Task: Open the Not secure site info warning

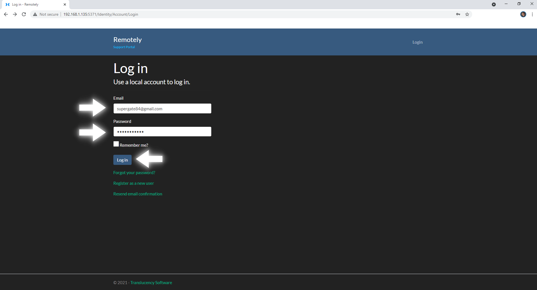Action: [46, 14]
